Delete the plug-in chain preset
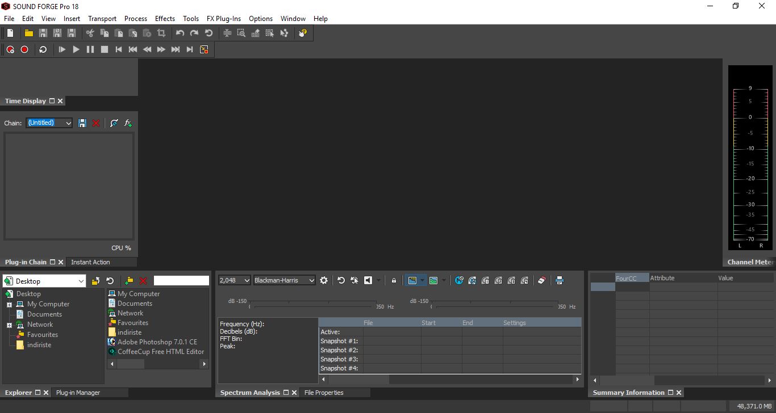776x413 pixels. [x=96, y=123]
